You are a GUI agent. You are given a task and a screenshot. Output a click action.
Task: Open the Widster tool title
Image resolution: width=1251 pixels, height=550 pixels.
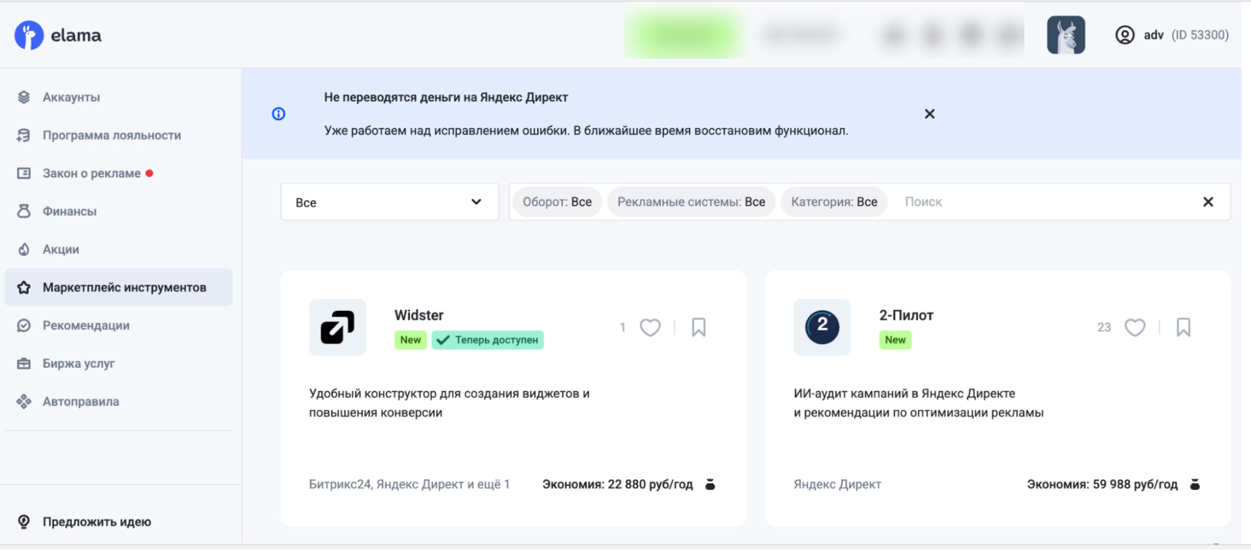point(419,315)
